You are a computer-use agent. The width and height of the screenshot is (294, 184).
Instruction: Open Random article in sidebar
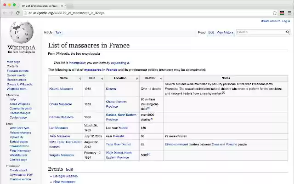click(17, 80)
